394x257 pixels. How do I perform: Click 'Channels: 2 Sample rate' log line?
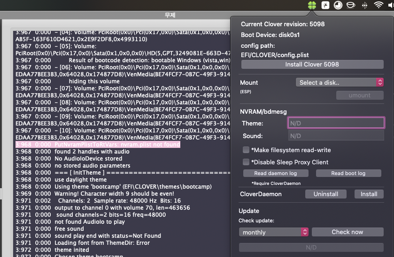pyautogui.click(x=98, y=201)
